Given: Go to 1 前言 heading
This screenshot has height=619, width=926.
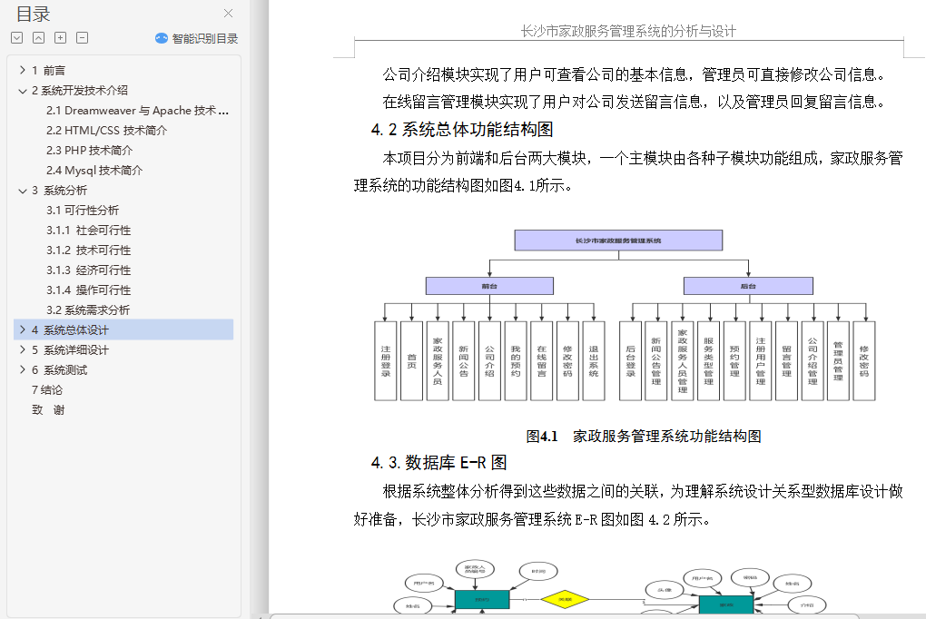Looking at the screenshot, I should pos(48,70).
